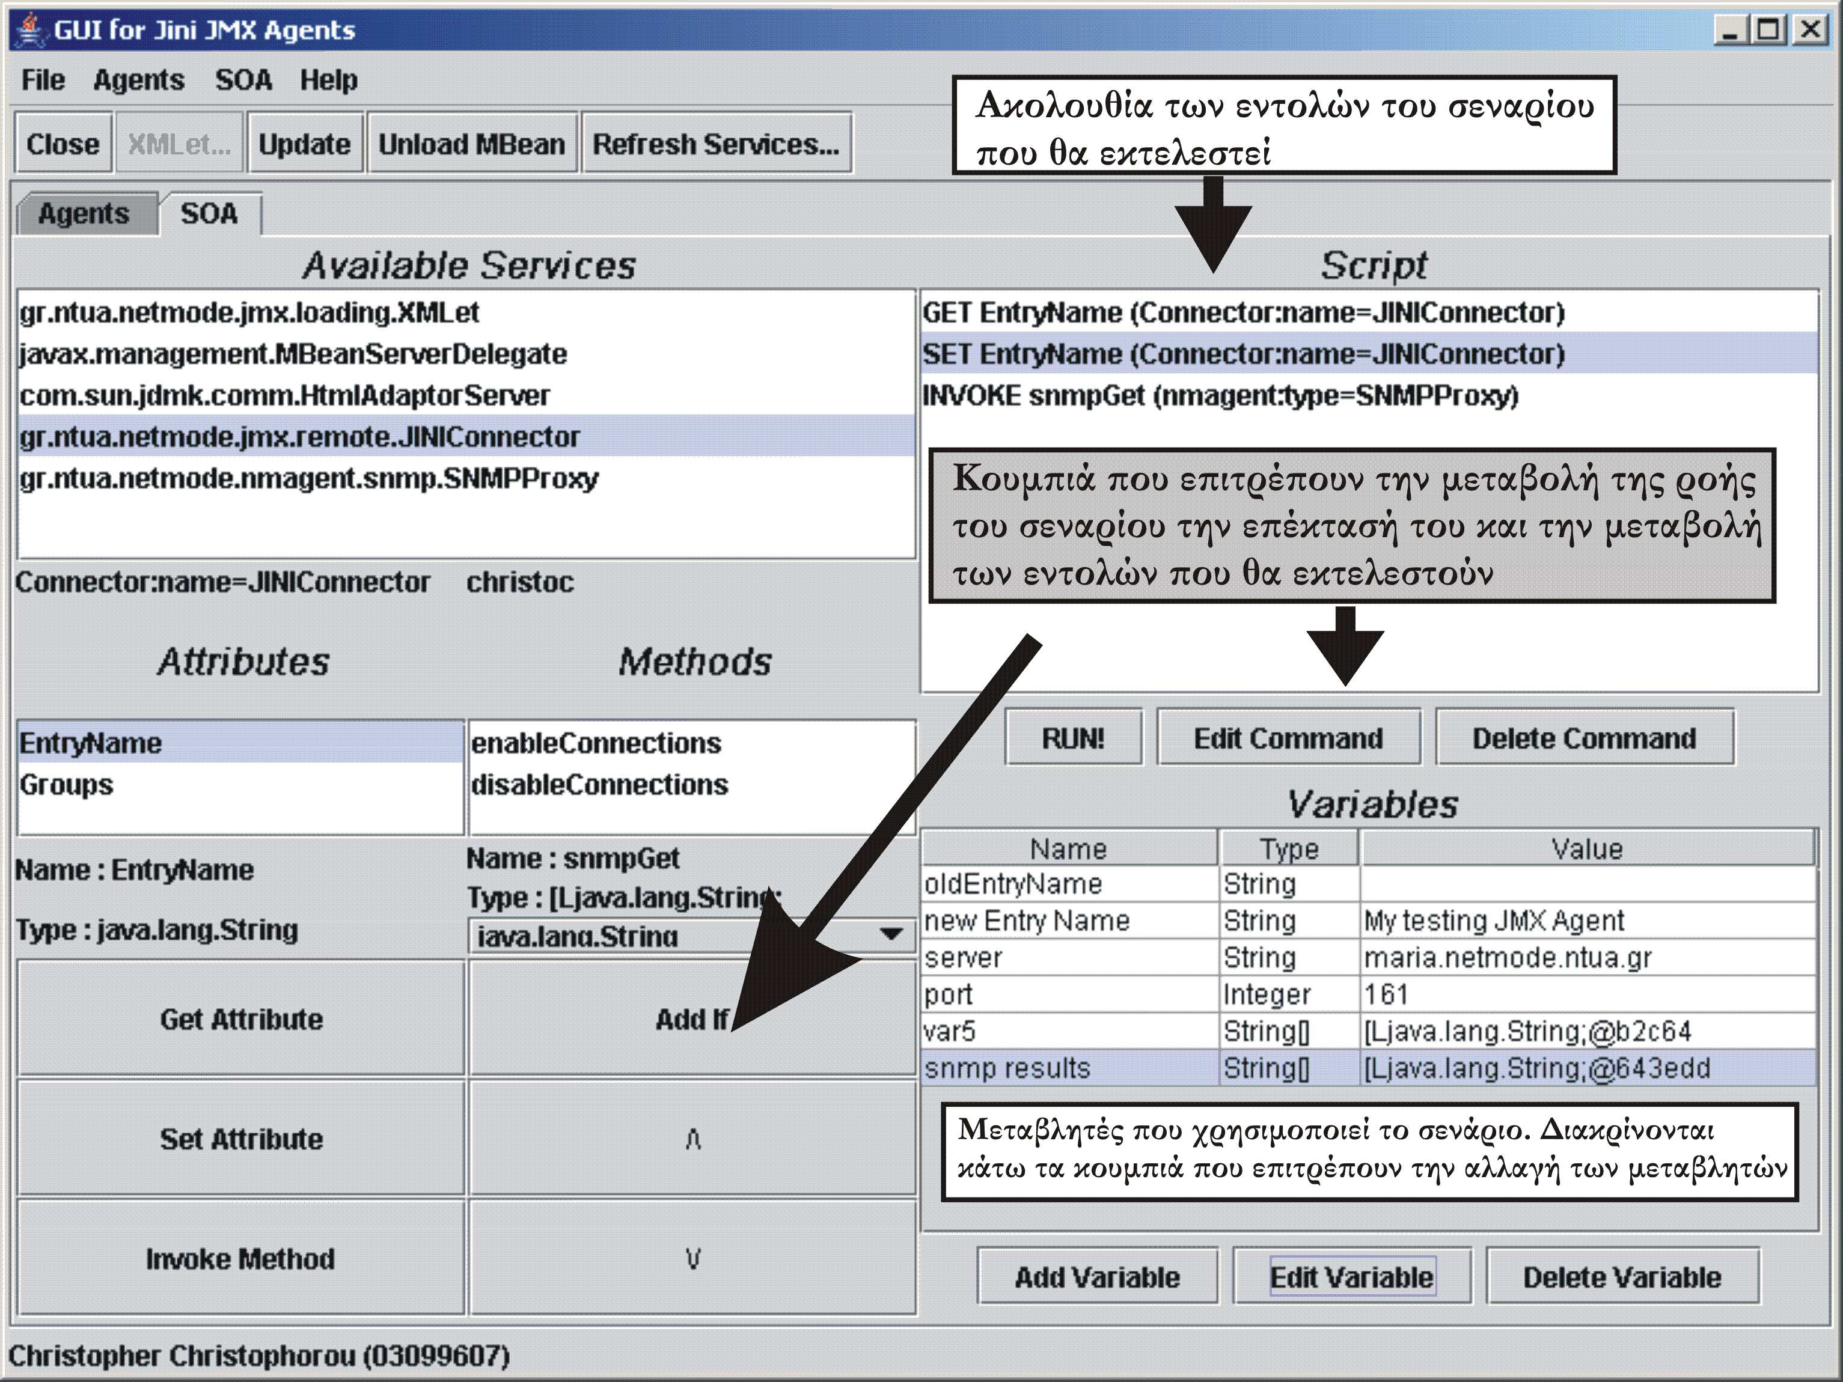Select gr.ntua.netmode.jmx.loading.XMLet service
The width and height of the screenshot is (1843, 1382).
coord(466,312)
